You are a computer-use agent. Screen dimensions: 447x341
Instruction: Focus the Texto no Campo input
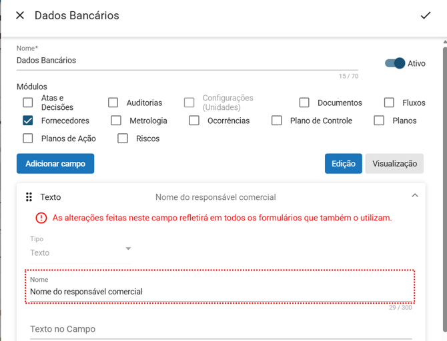220,329
